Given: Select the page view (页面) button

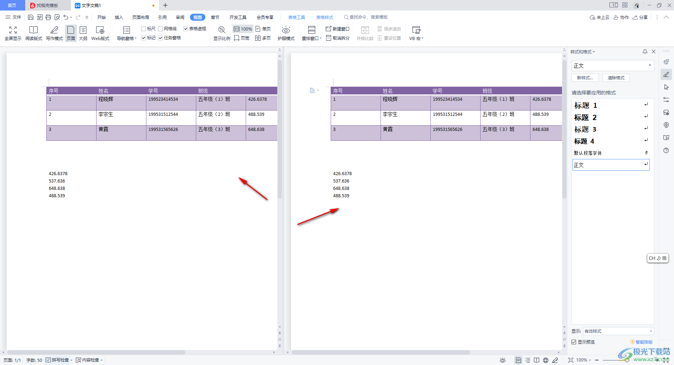Looking at the screenshot, I should tap(71, 33).
